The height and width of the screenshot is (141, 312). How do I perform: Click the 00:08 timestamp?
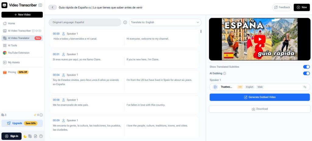pos(56,100)
